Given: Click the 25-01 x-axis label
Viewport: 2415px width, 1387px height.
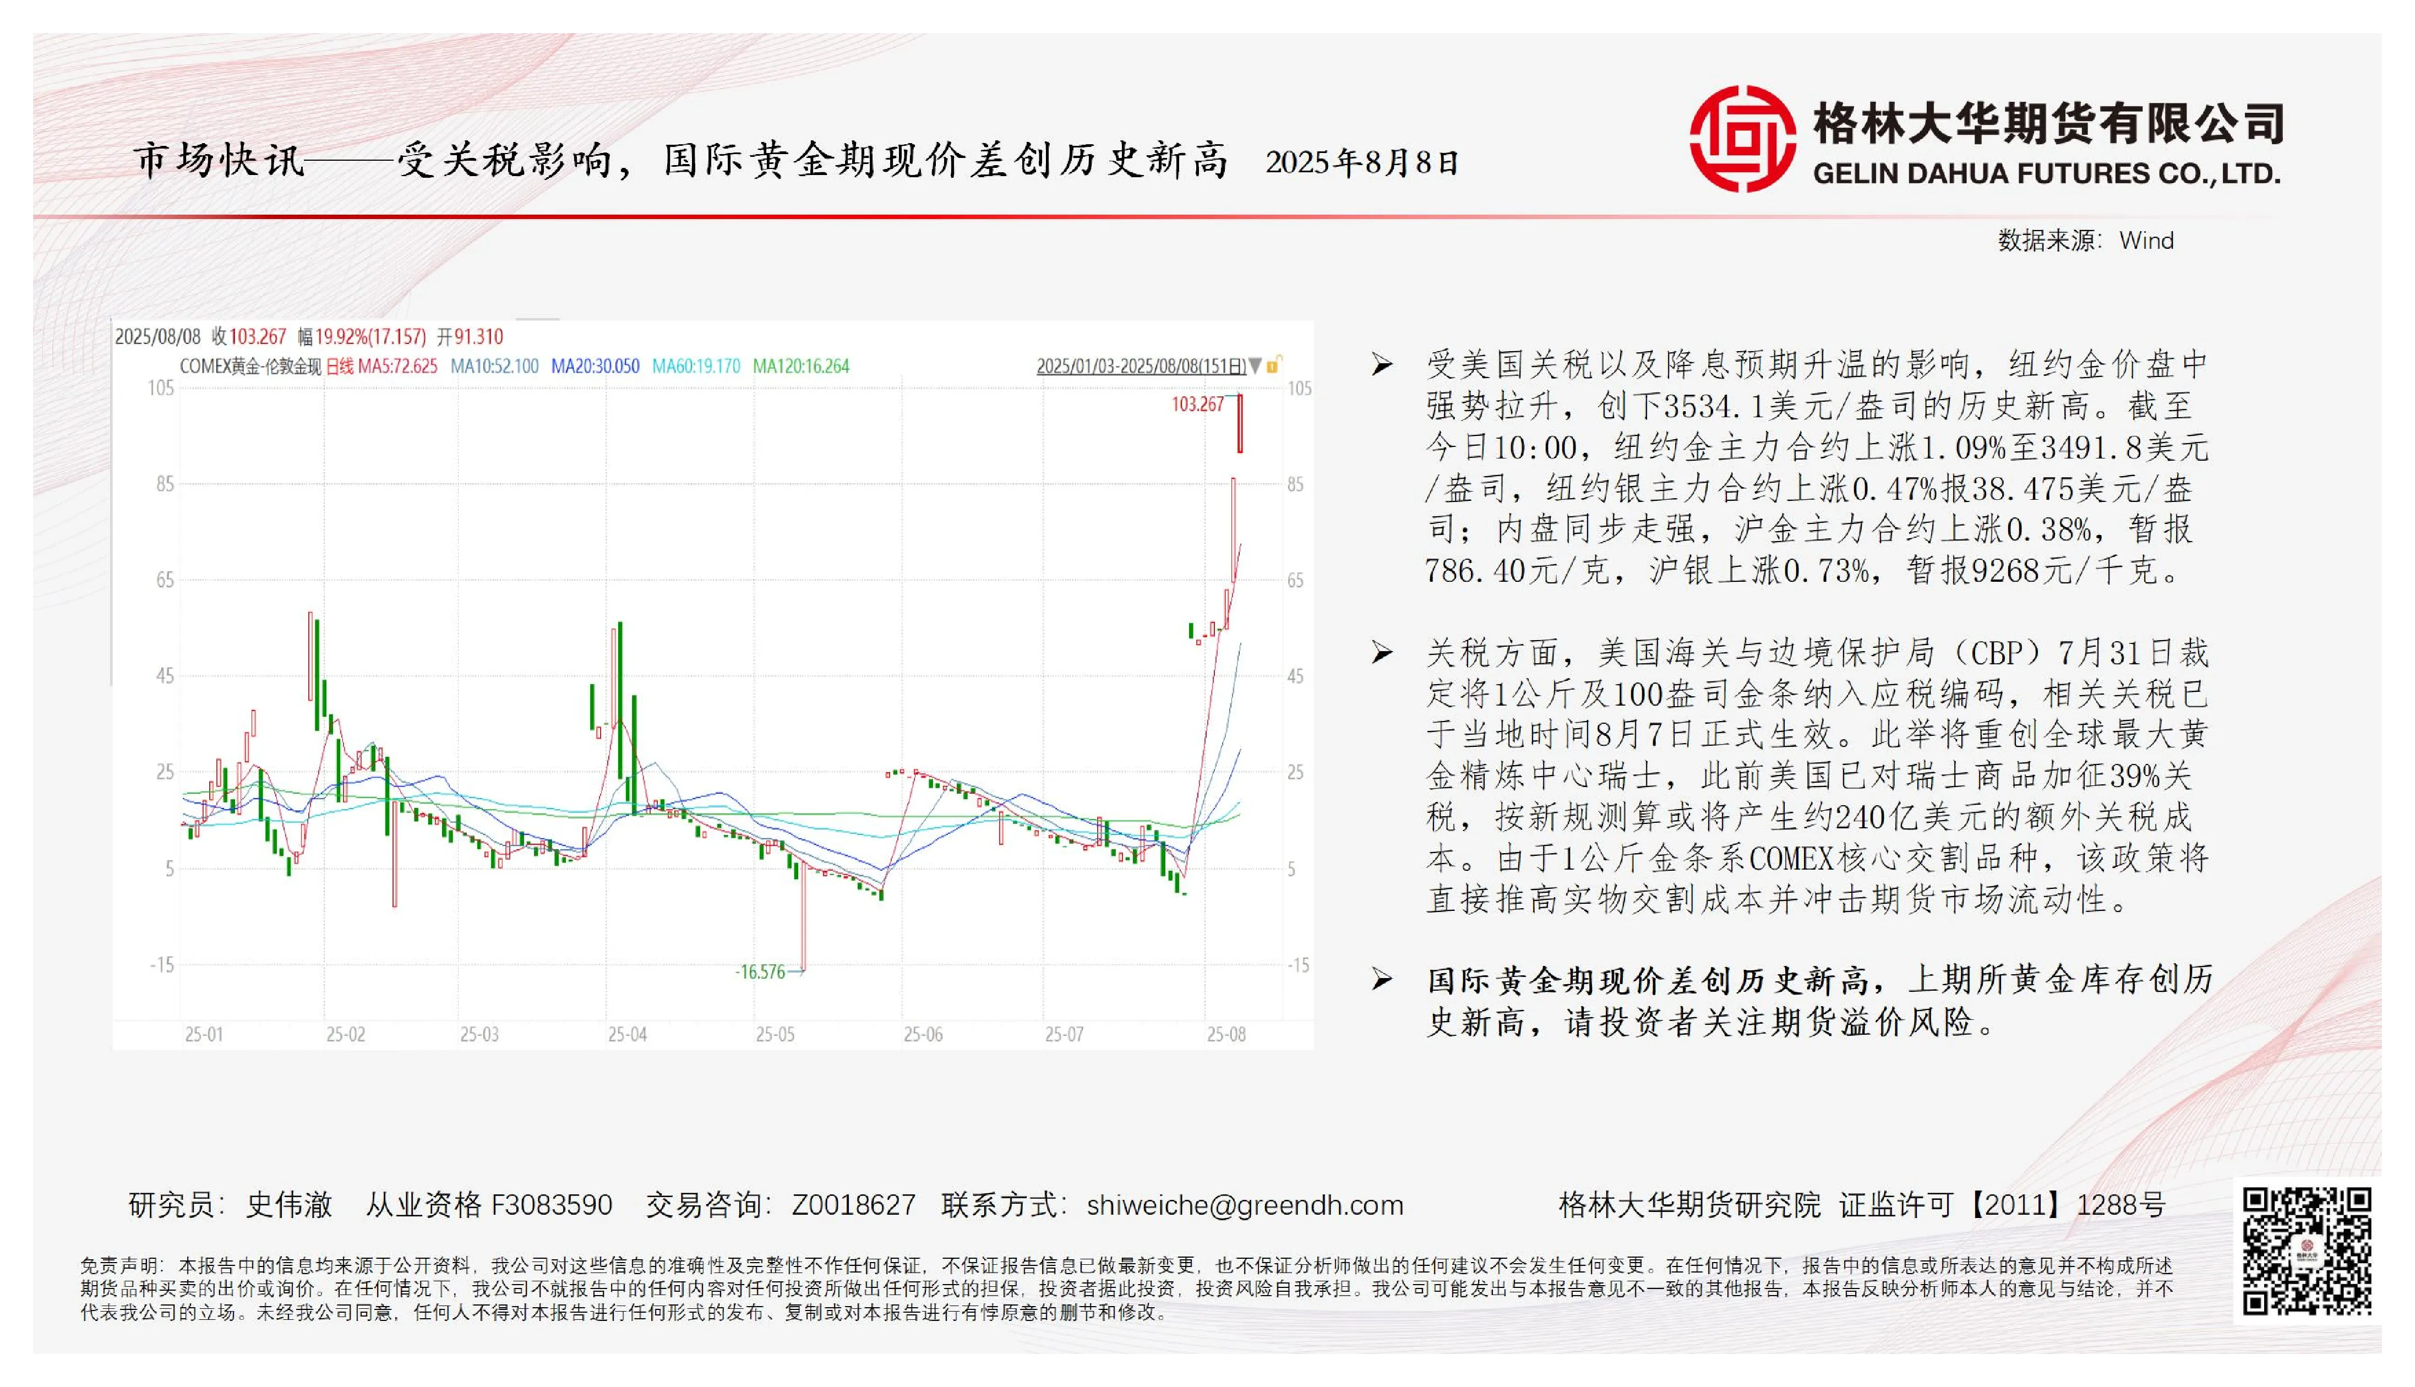Looking at the screenshot, I should click(204, 1035).
